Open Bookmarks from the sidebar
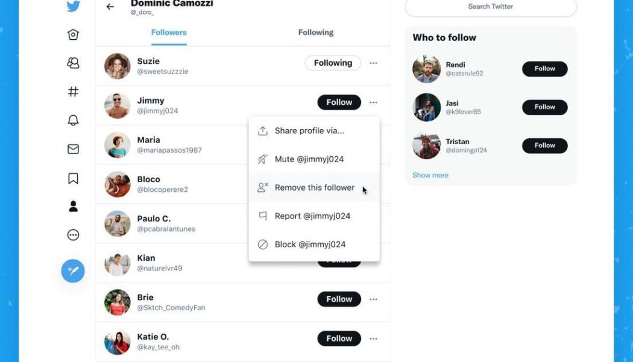 72,177
